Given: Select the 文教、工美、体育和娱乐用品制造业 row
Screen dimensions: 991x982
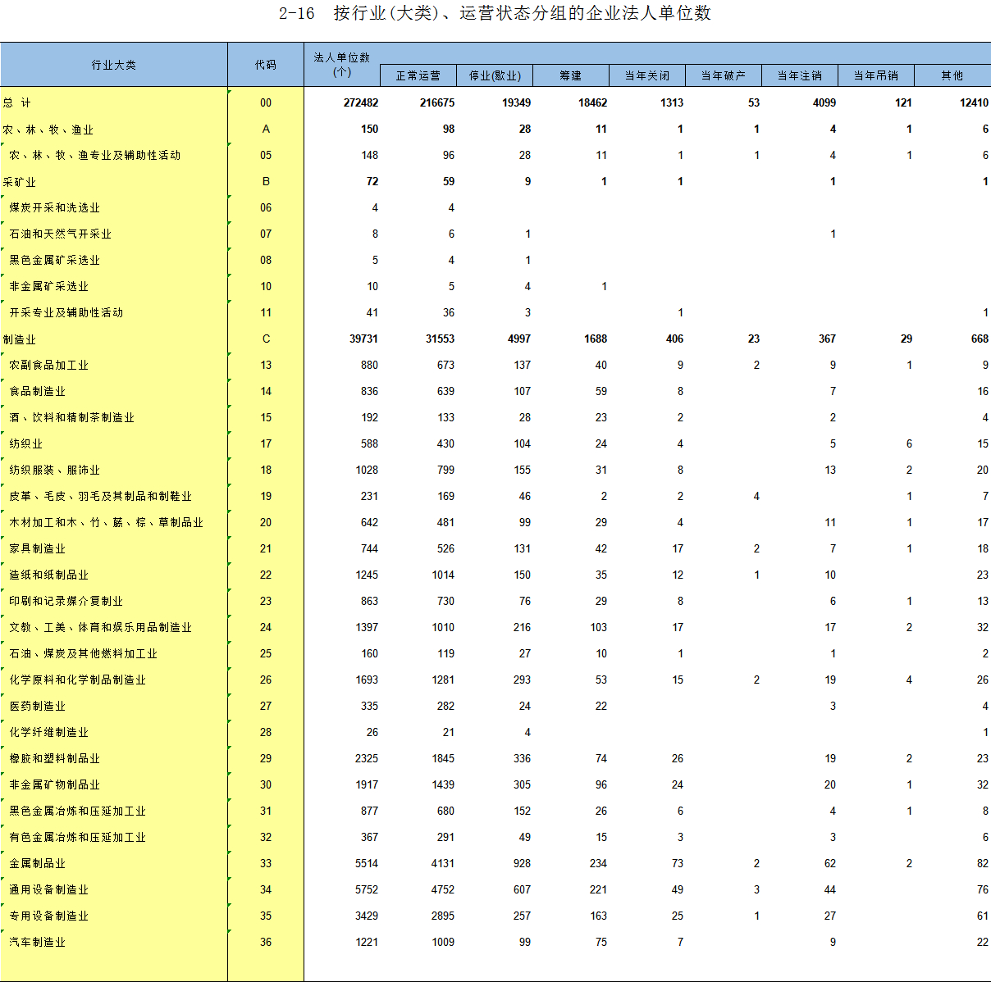Looking at the screenshot, I should 101,627.
